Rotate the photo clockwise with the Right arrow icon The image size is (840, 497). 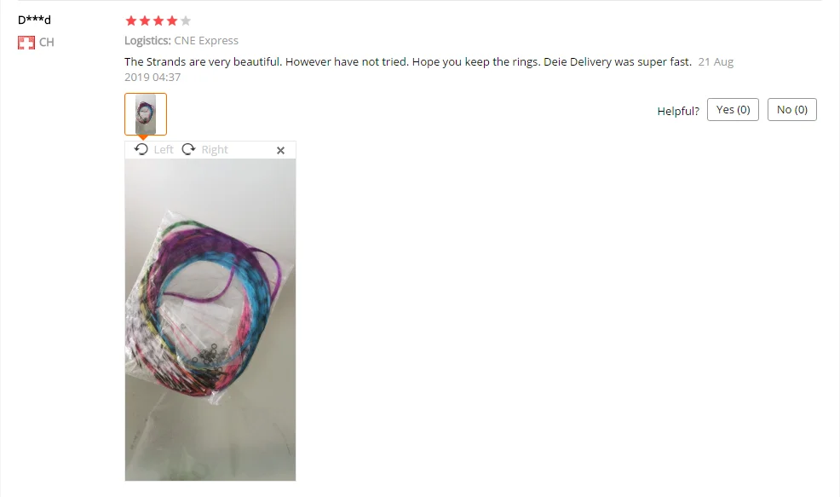click(x=188, y=149)
